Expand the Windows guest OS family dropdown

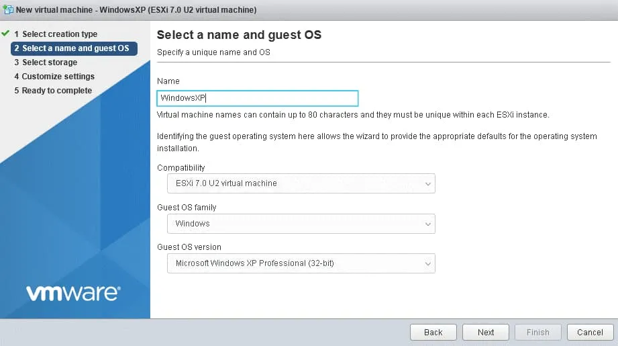(x=301, y=224)
